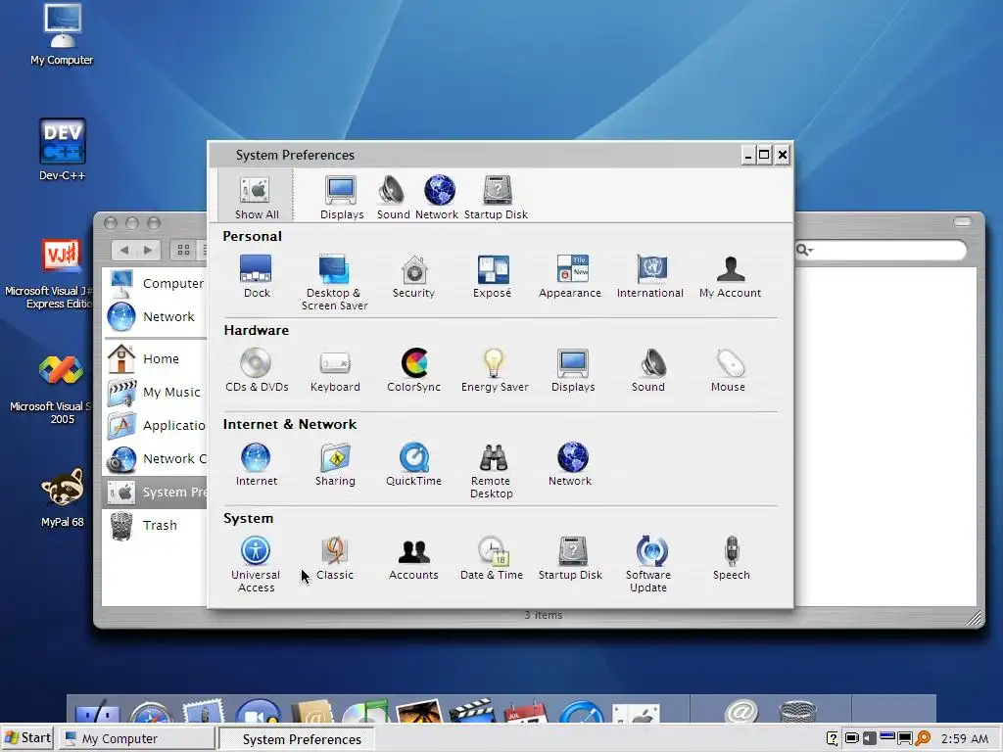
Task: Open the Dock preference pane
Action: click(x=257, y=276)
